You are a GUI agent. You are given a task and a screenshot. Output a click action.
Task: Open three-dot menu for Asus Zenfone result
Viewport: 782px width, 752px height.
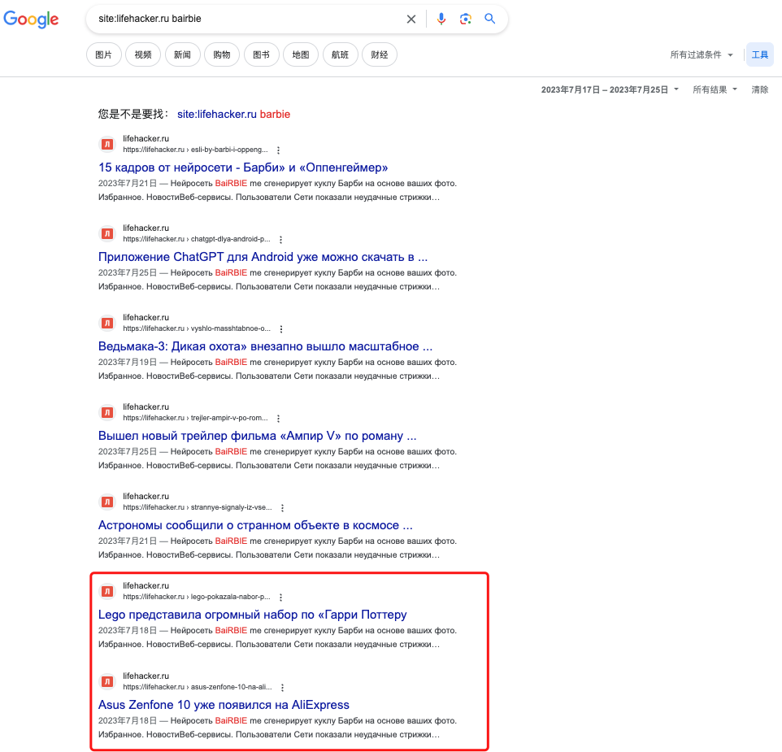click(281, 687)
